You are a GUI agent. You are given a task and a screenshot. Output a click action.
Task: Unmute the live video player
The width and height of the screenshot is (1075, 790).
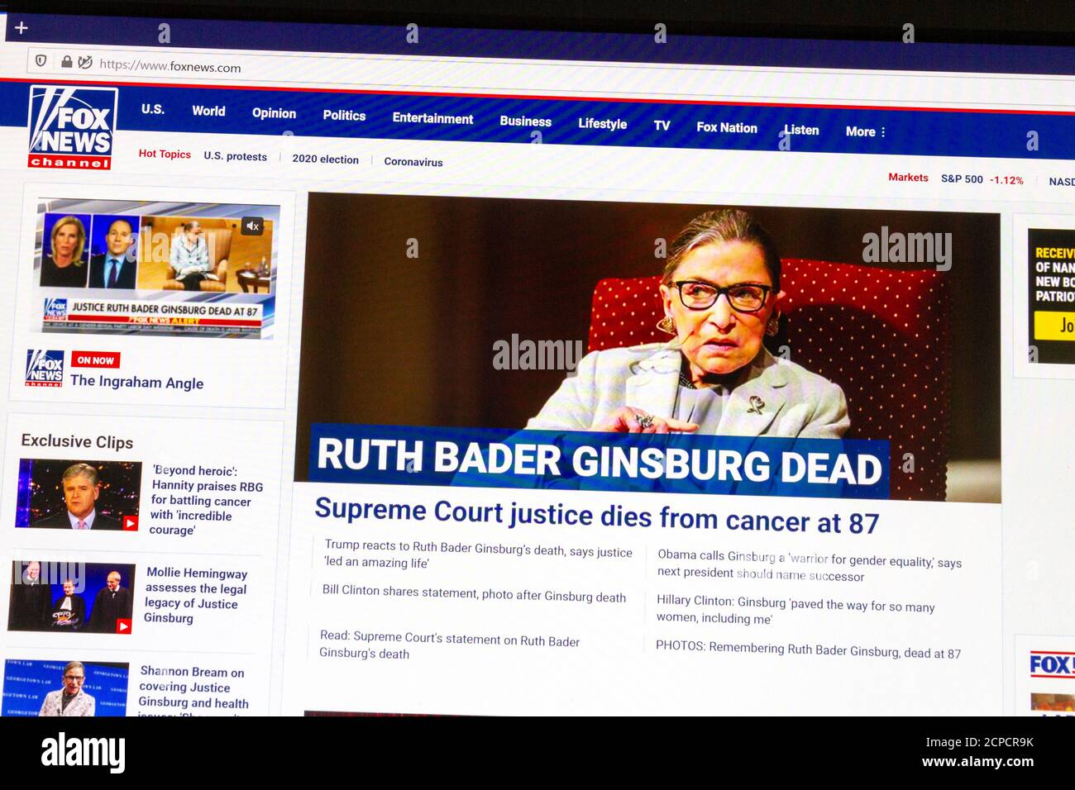[253, 226]
